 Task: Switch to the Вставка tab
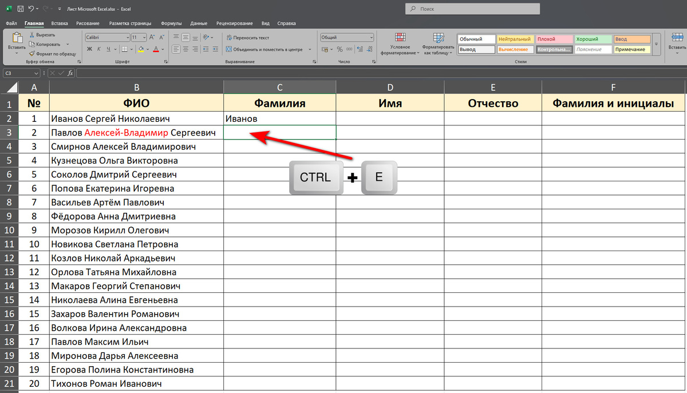(60, 23)
